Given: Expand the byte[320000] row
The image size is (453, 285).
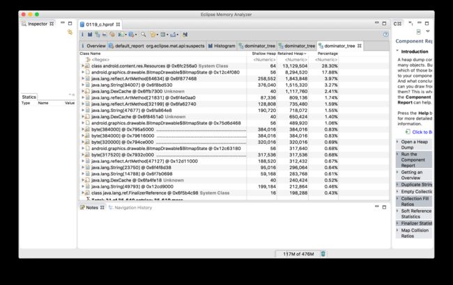Looking at the screenshot, I should [x=83, y=142].
